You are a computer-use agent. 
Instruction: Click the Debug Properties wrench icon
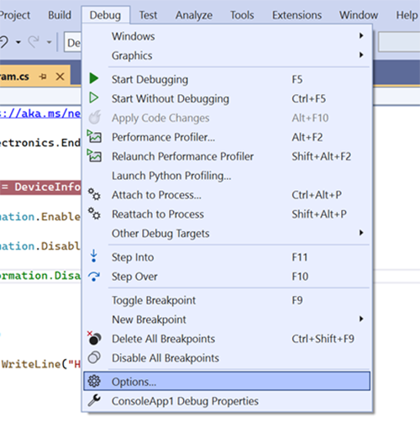click(x=94, y=400)
